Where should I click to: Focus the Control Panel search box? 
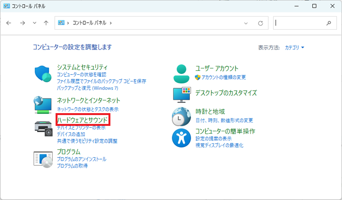pyautogui.click(x=305, y=23)
